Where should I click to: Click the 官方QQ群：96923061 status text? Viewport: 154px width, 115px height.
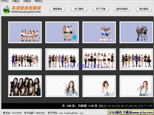pyautogui.click(x=35, y=113)
